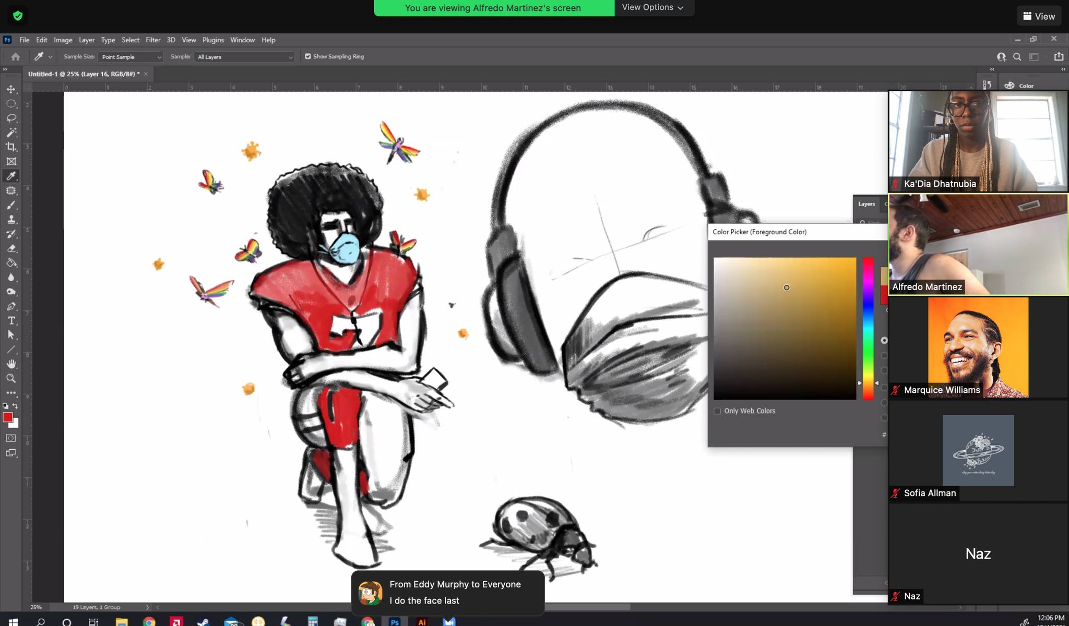Select the Paint Bucket tool
This screenshot has height=626, width=1069.
click(x=11, y=263)
